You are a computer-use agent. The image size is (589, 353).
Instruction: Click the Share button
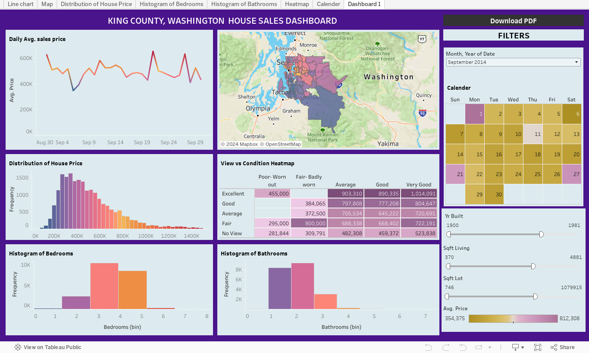pos(562,347)
